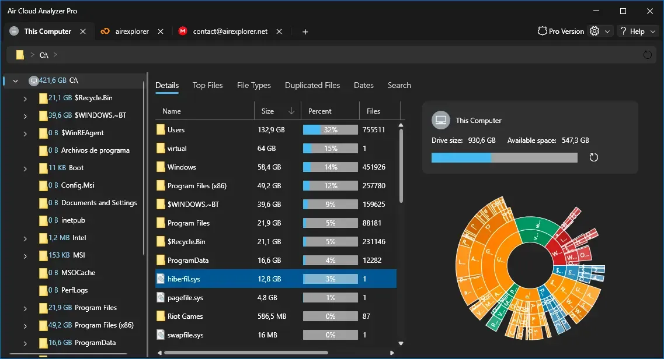664x359 pixels.
Task: Open the Top Files tab
Action: [x=207, y=85]
